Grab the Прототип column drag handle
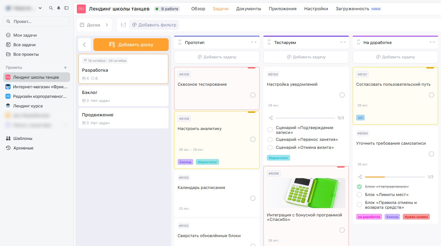The height and width of the screenshot is (246, 441). tap(180, 42)
